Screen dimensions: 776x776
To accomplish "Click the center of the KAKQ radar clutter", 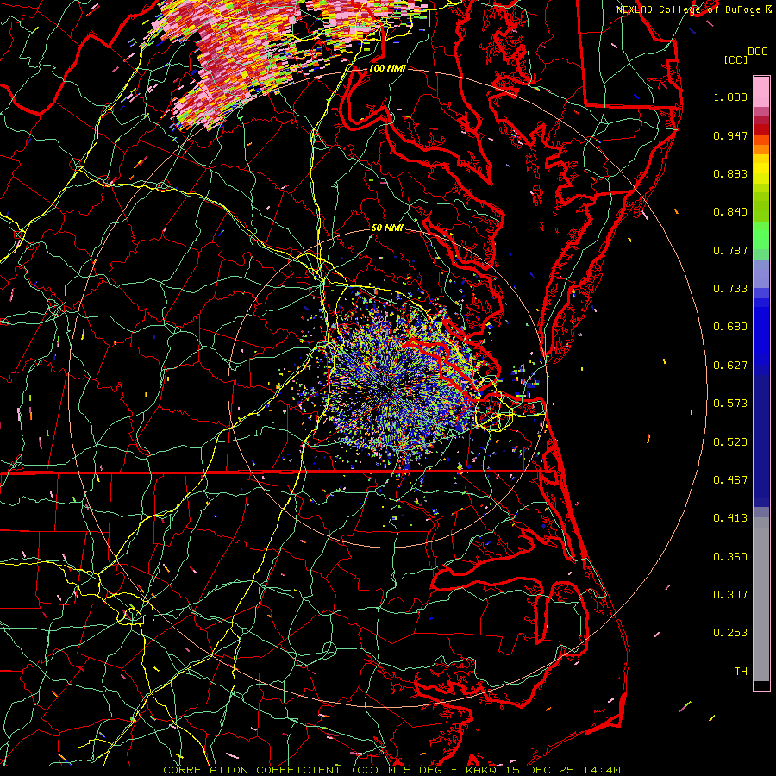I will point(394,389).
